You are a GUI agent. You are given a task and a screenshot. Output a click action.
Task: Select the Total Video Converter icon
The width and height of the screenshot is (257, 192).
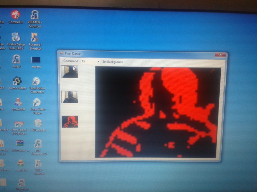[x=37, y=85]
